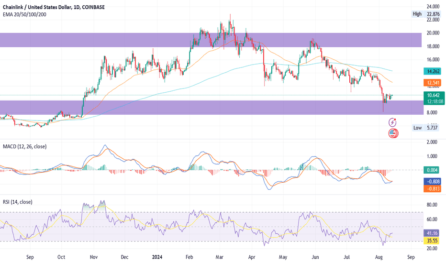
Task: Click the 12.541 EMA price tag
Action: tap(433, 83)
